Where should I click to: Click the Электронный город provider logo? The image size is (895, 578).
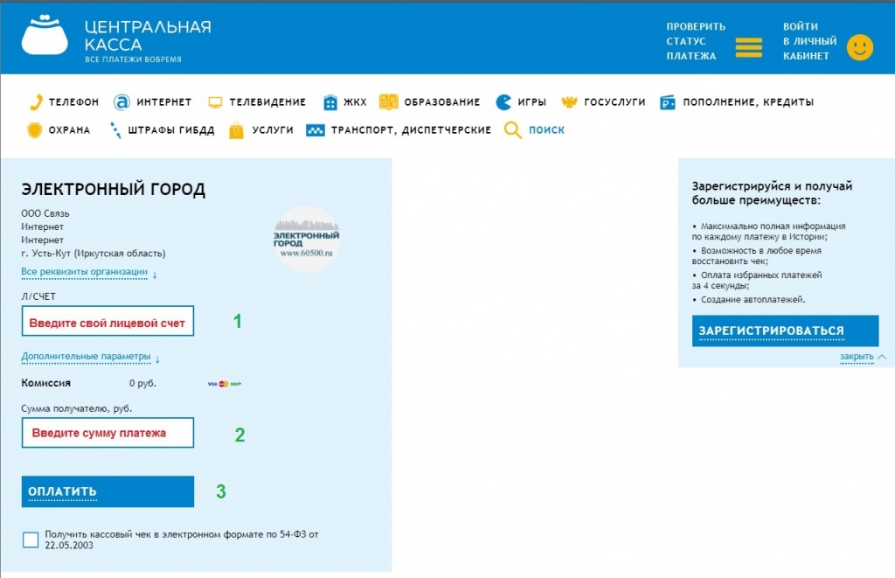coord(307,240)
